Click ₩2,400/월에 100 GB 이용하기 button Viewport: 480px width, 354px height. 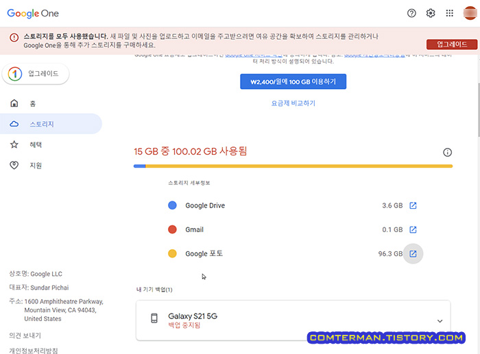(x=293, y=81)
